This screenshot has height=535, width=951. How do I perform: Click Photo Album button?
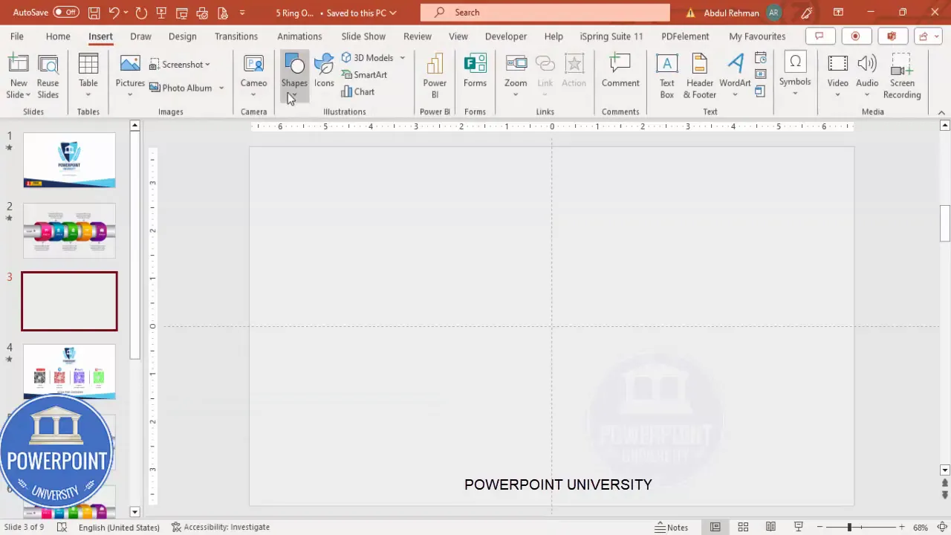click(181, 88)
